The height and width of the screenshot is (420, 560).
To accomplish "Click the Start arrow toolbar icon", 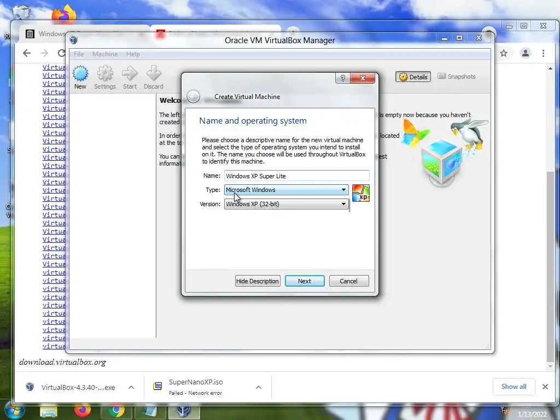I will click(x=129, y=74).
